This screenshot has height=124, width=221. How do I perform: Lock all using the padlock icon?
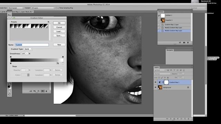pos(168,77)
